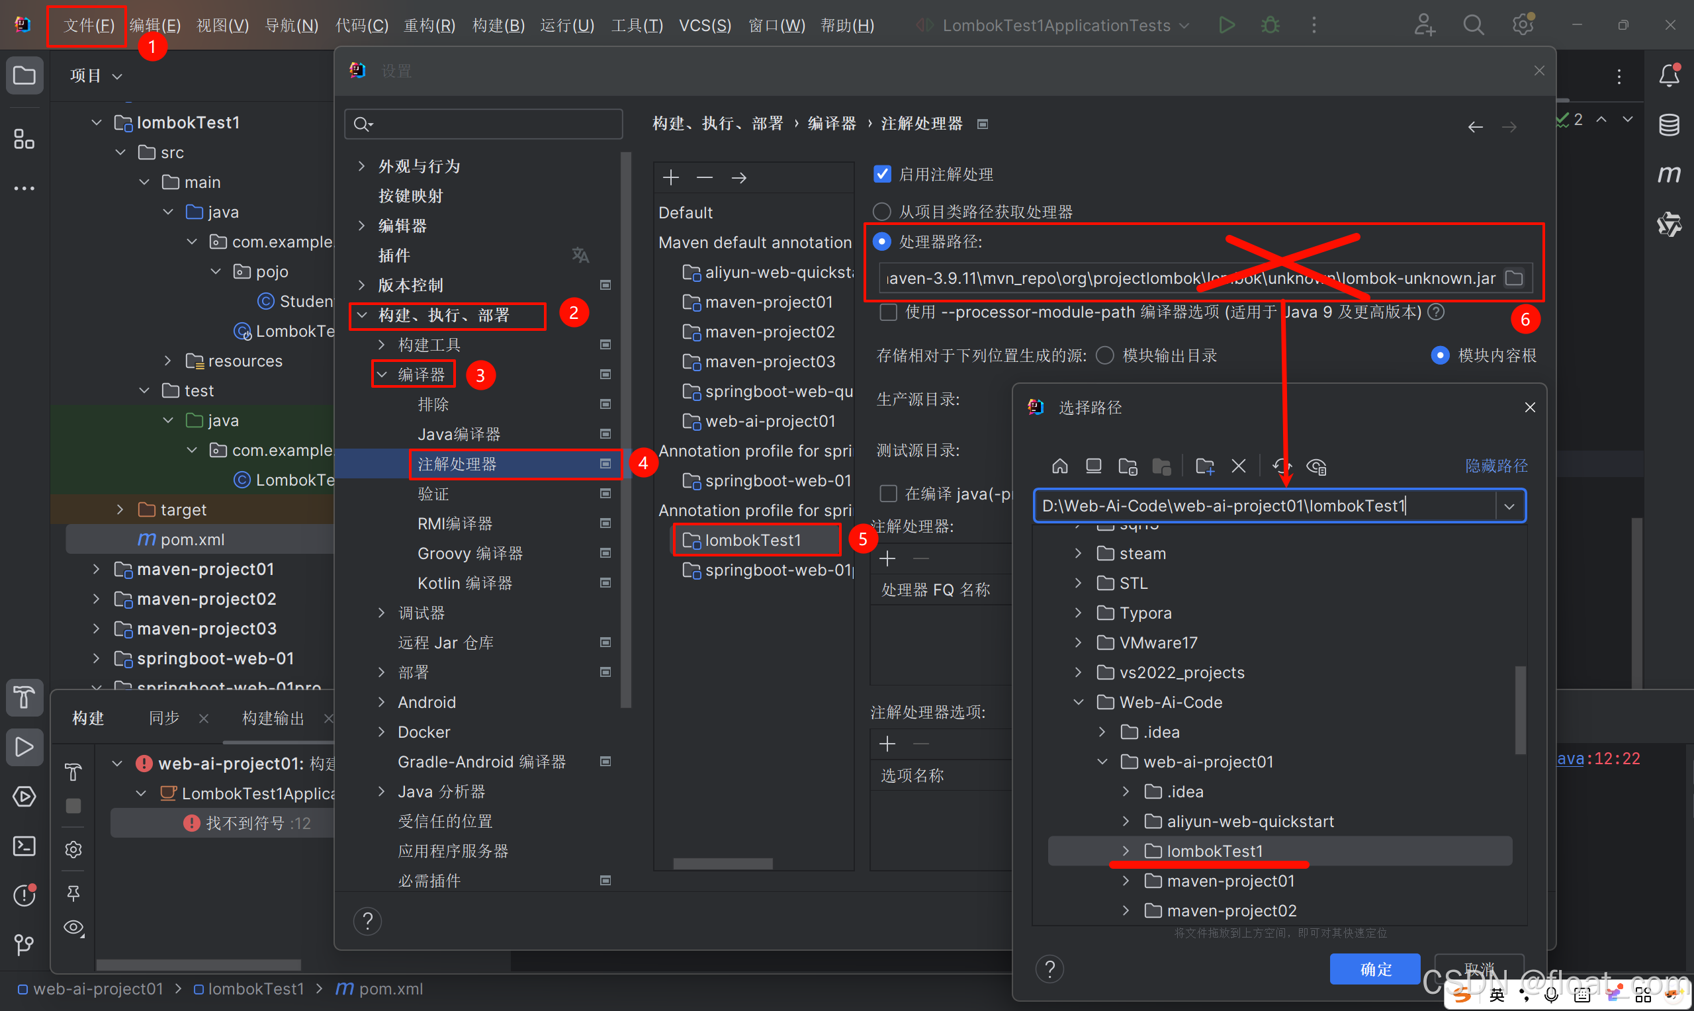Click the new folder icon in path chooser
This screenshot has height=1011, width=1694.
[x=1204, y=466]
